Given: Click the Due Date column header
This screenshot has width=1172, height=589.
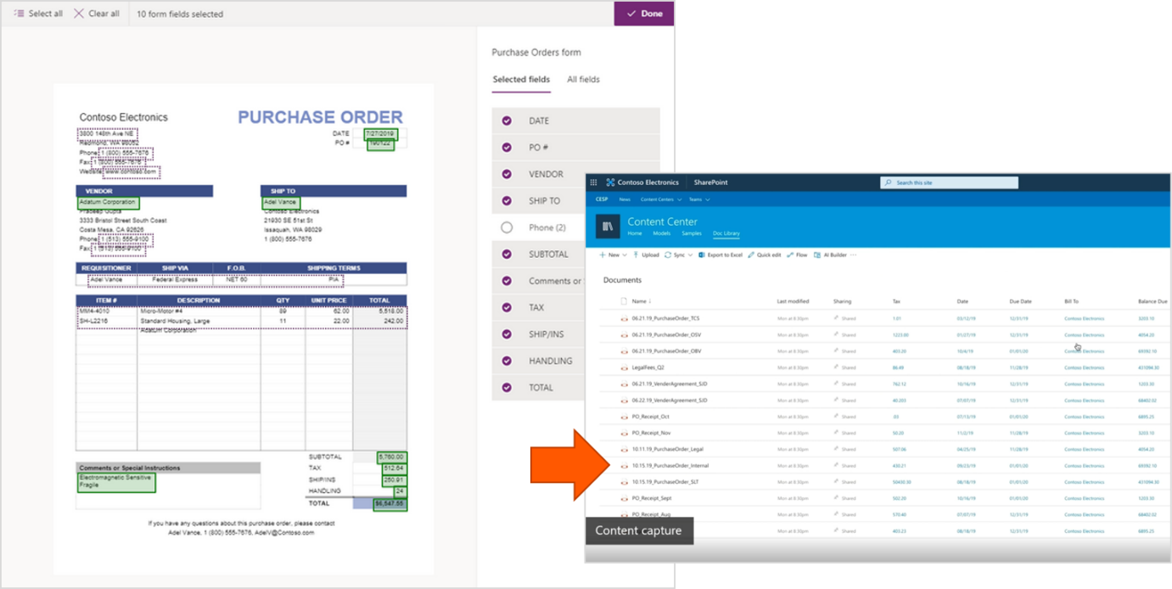Looking at the screenshot, I should pos(1020,301).
